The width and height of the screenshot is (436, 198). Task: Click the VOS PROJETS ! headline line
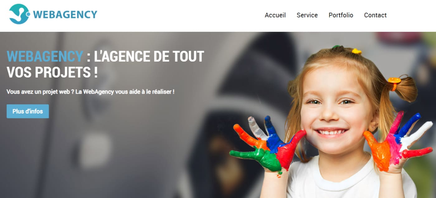click(52, 73)
